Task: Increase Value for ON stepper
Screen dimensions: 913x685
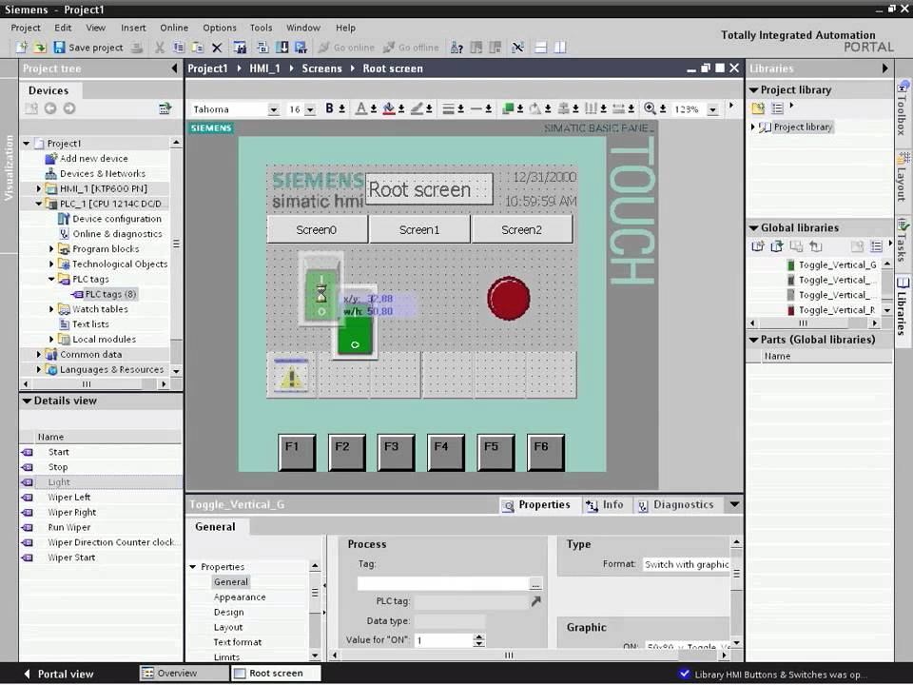Action: 478,637
